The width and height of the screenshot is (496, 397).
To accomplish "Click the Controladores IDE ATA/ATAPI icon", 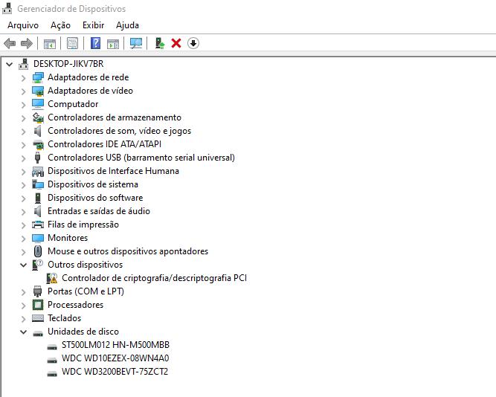I will coord(38,144).
